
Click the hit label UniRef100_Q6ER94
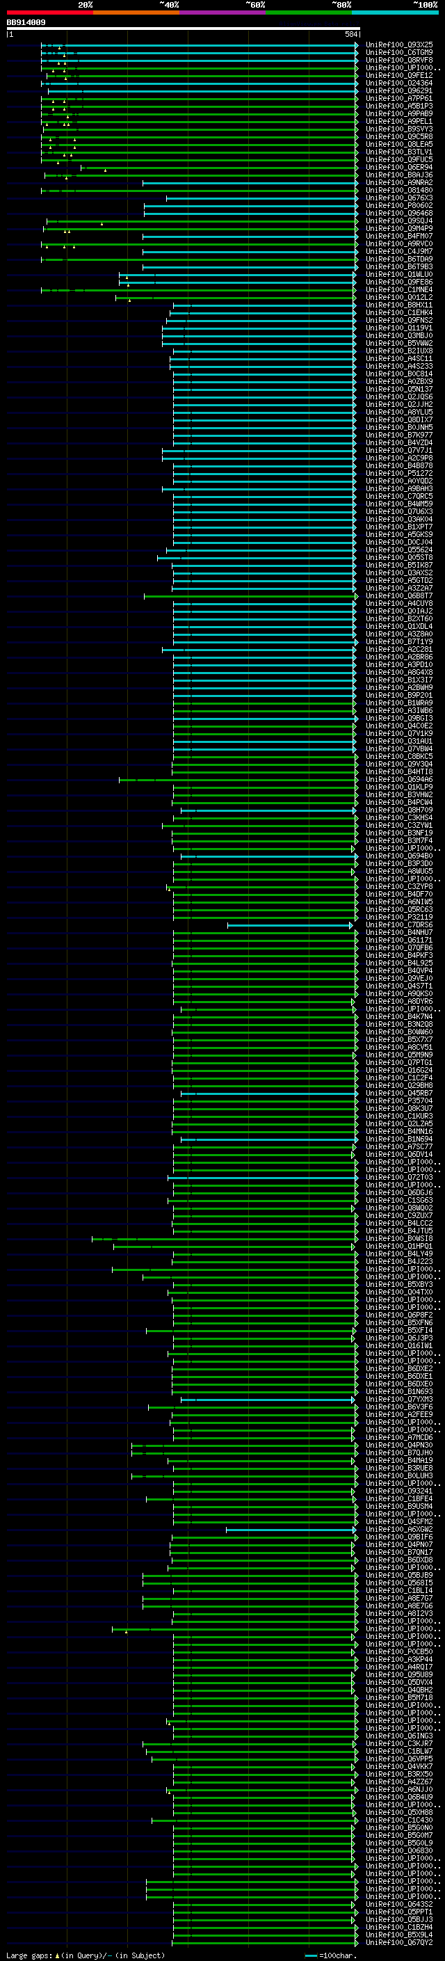(399, 168)
